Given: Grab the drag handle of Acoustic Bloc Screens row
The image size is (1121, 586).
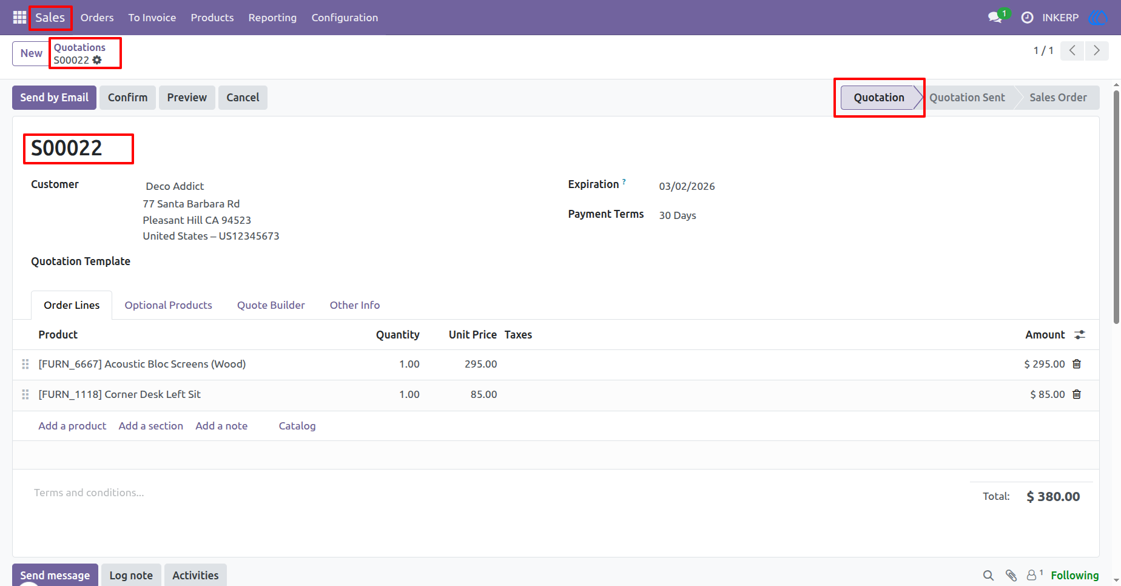Looking at the screenshot, I should click(x=25, y=364).
